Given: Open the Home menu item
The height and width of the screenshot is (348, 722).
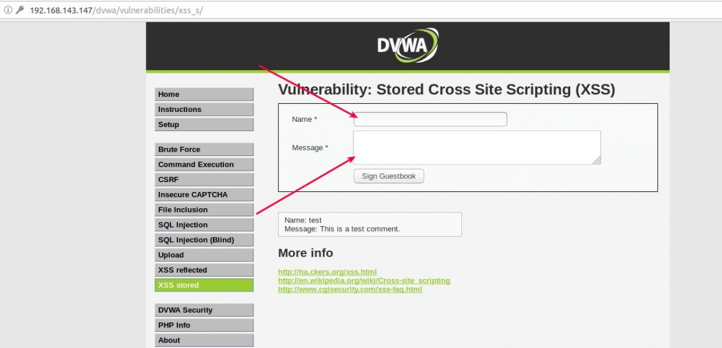Looking at the screenshot, I should click(204, 94).
